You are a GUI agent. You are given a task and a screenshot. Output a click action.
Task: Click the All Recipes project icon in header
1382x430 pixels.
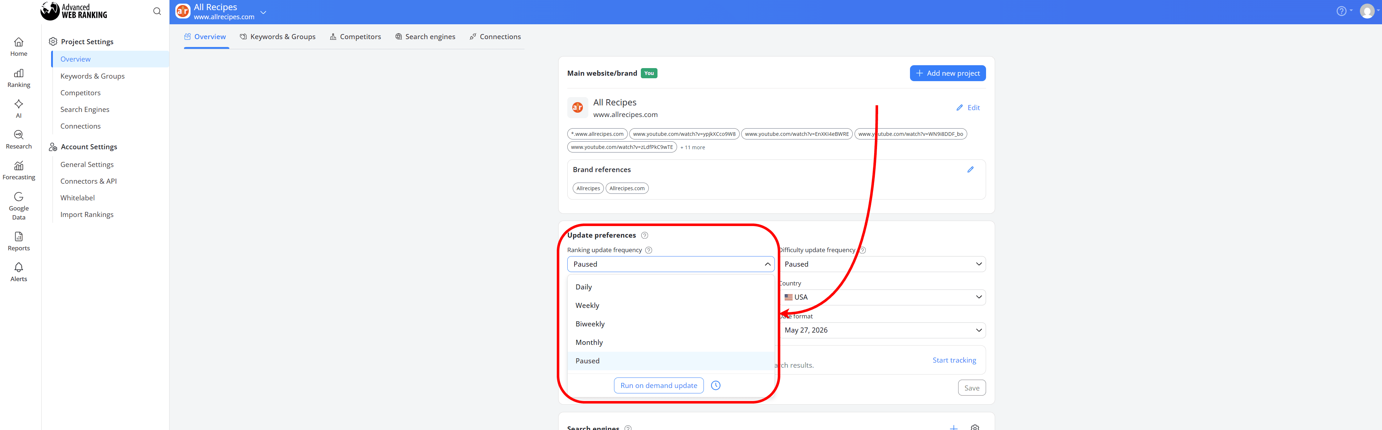[x=183, y=11]
